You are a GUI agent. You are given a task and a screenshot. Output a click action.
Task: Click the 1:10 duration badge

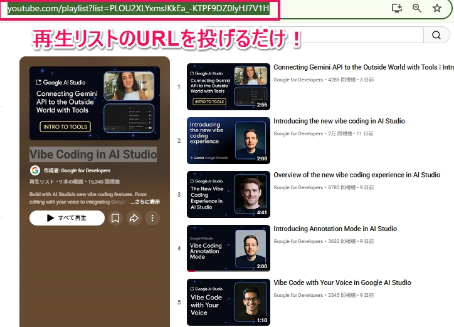pyautogui.click(x=261, y=320)
